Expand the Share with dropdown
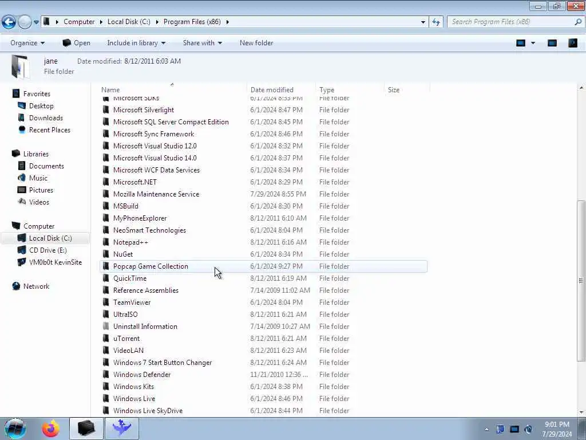 coord(202,43)
